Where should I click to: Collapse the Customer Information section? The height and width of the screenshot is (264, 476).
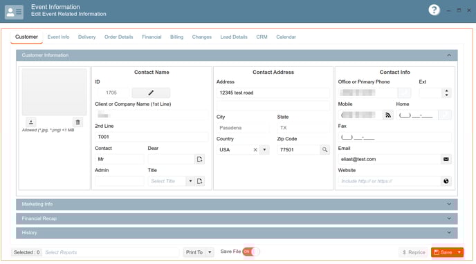[x=449, y=55]
